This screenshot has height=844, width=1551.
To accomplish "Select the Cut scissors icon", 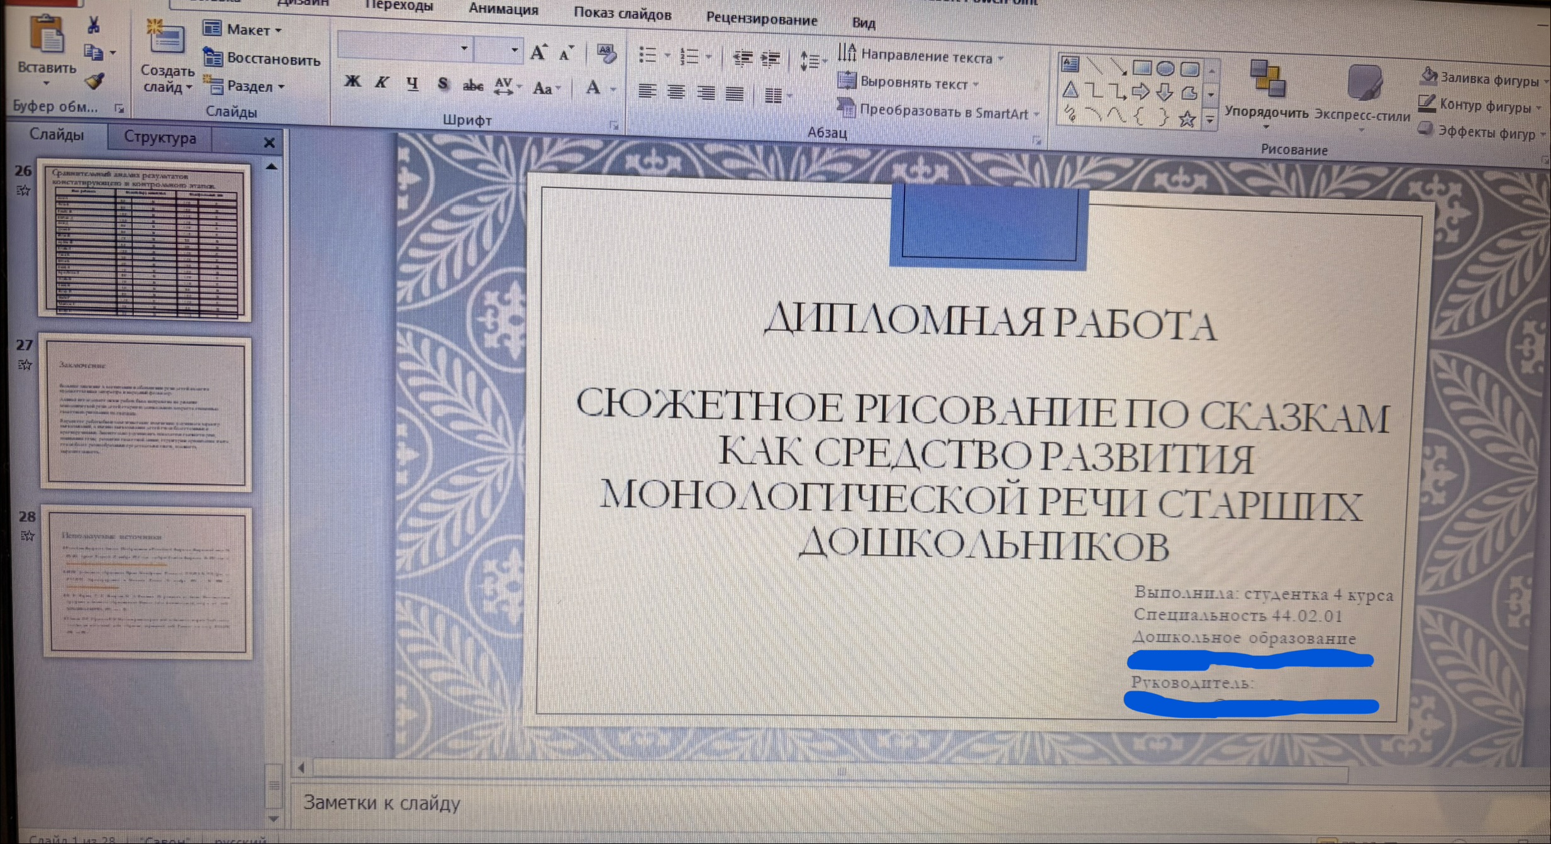I will click(x=93, y=25).
